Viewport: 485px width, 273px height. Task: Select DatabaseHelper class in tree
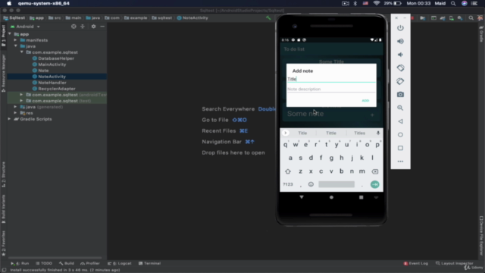(56, 58)
